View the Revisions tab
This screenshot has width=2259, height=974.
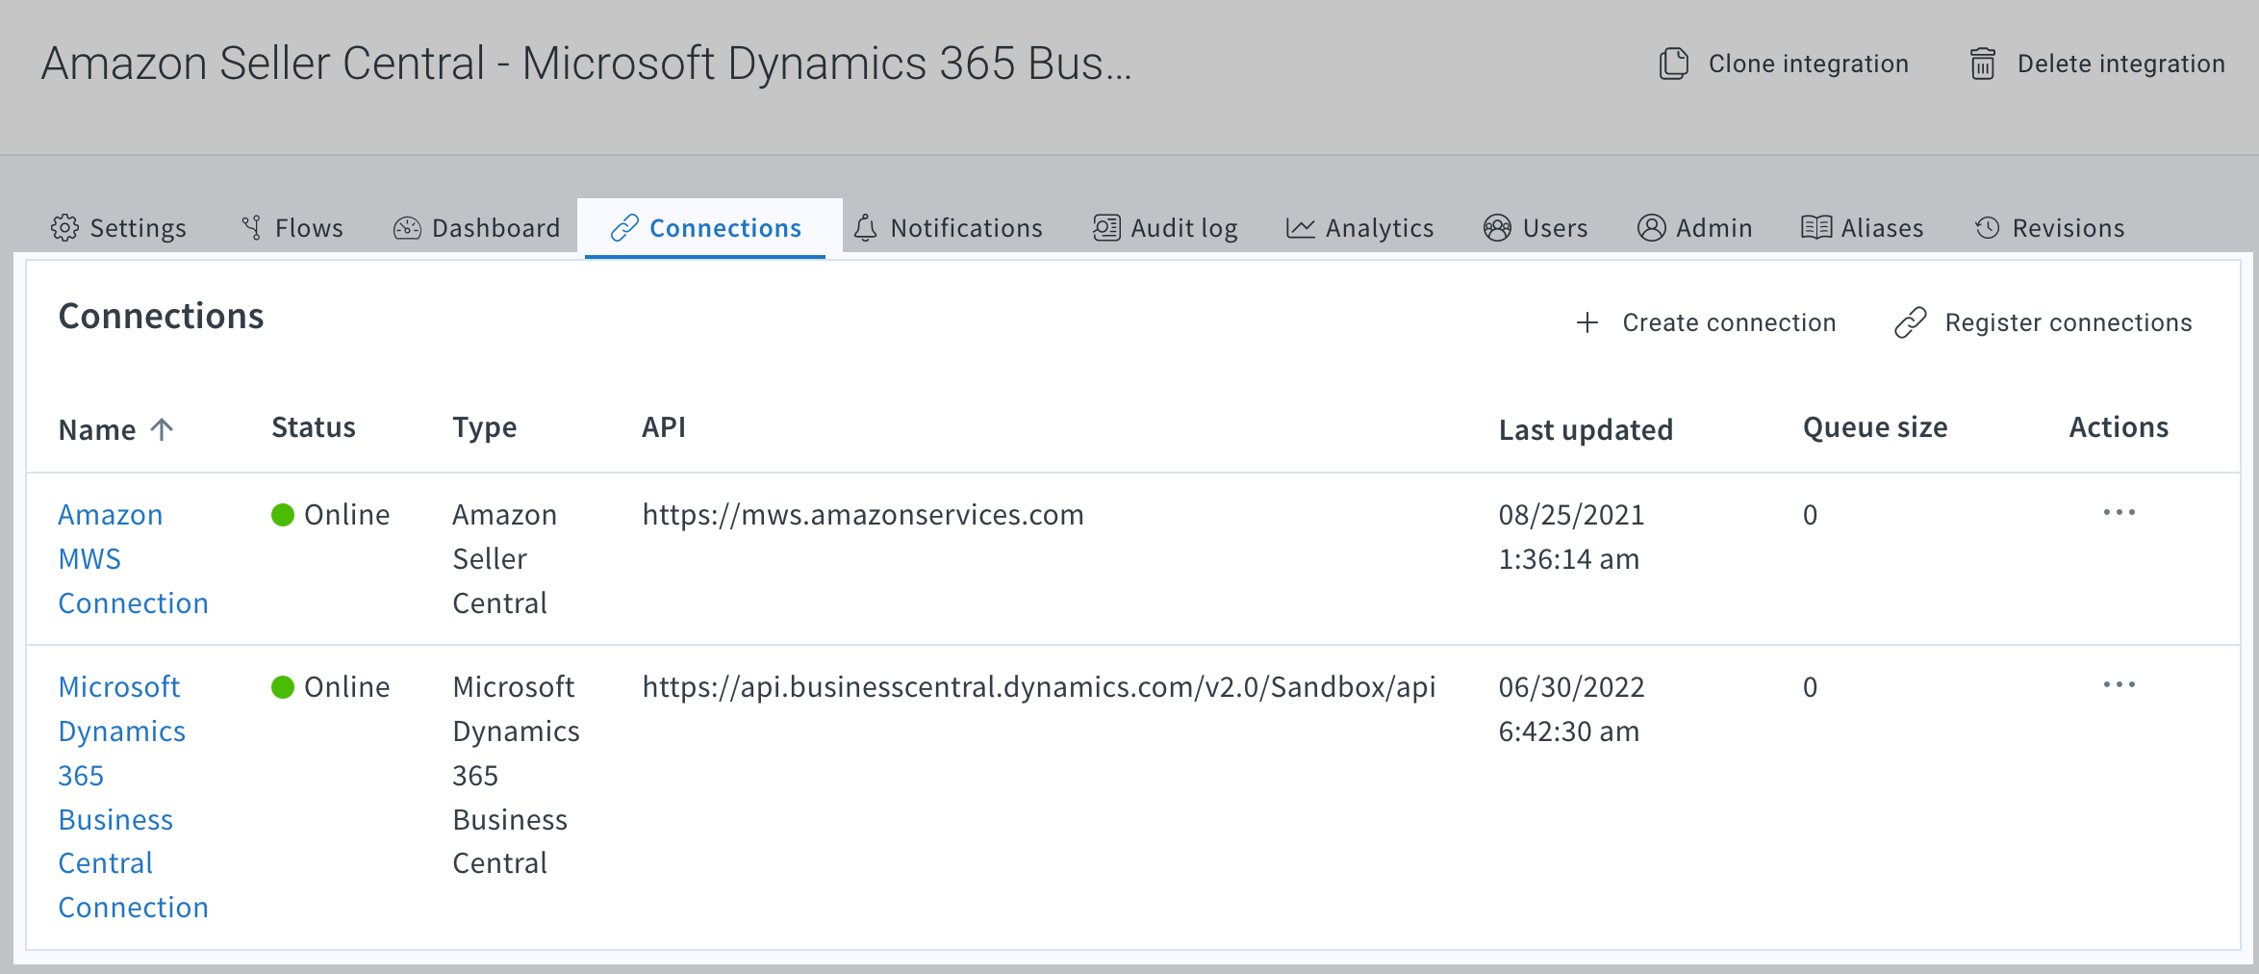[x=2049, y=228]
